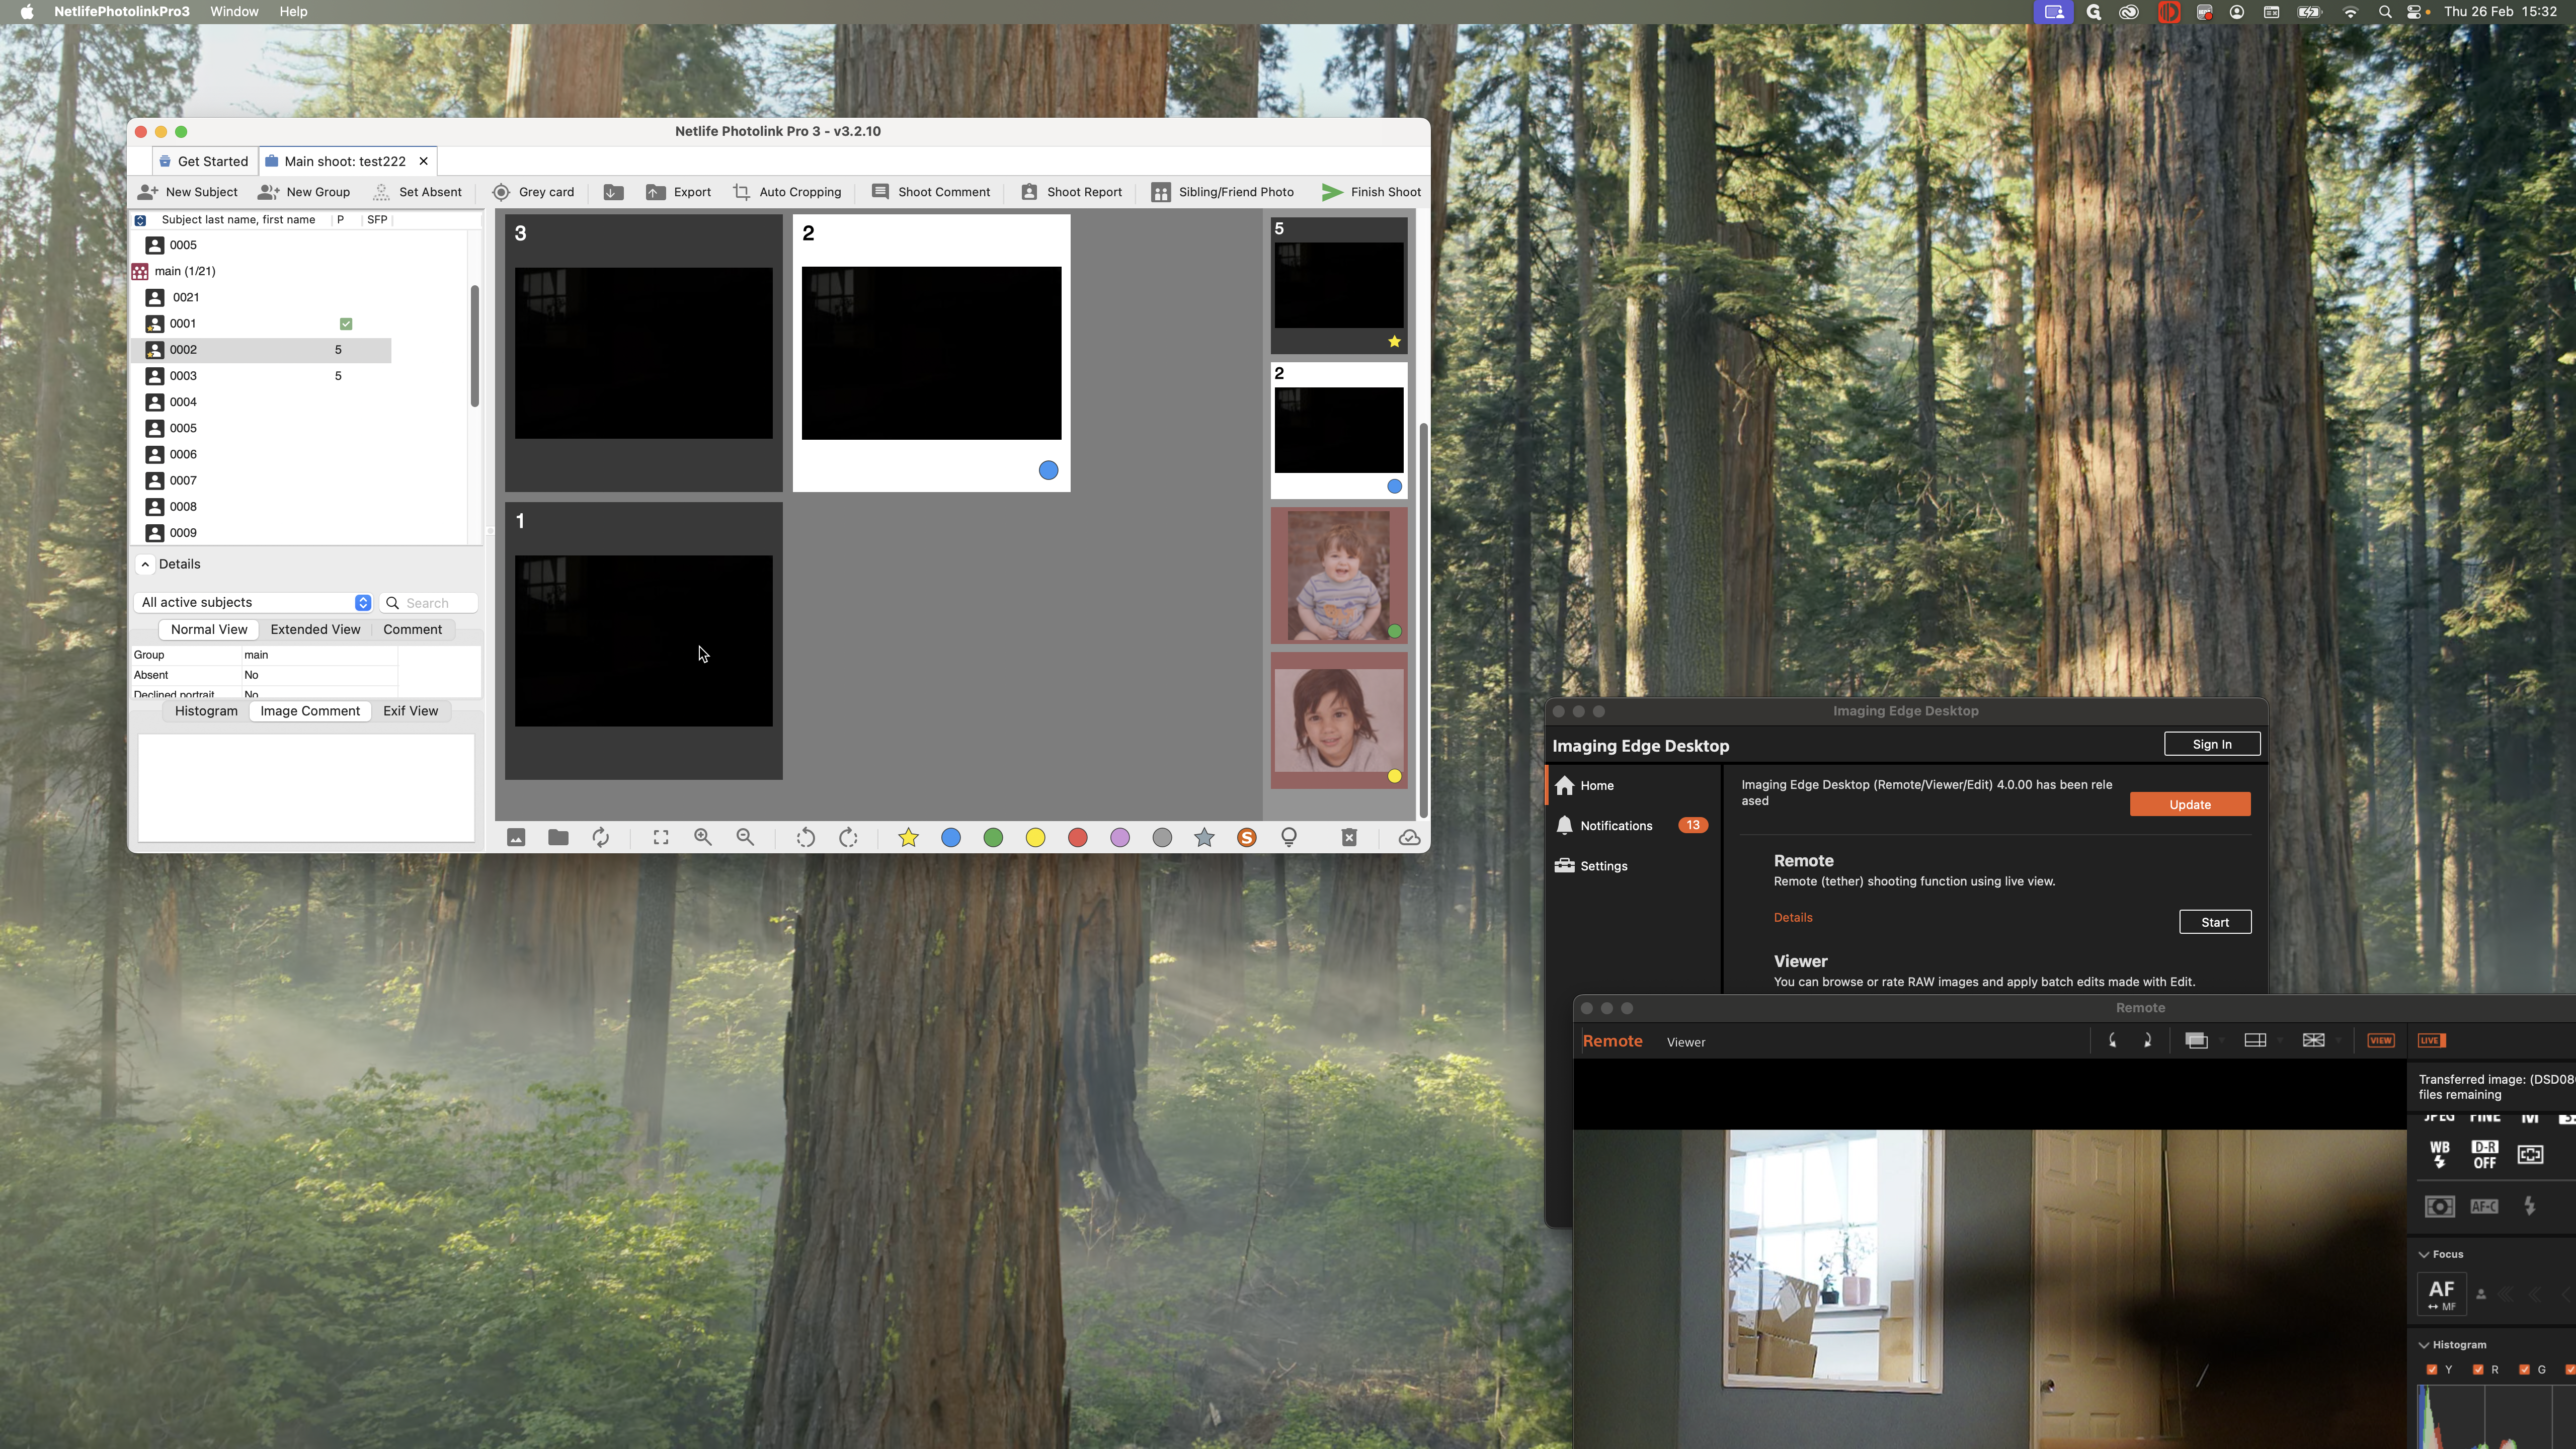This screenshot has height=1449, width=2576.
Task: Collapse the Details section chevron
Action: 145,565
